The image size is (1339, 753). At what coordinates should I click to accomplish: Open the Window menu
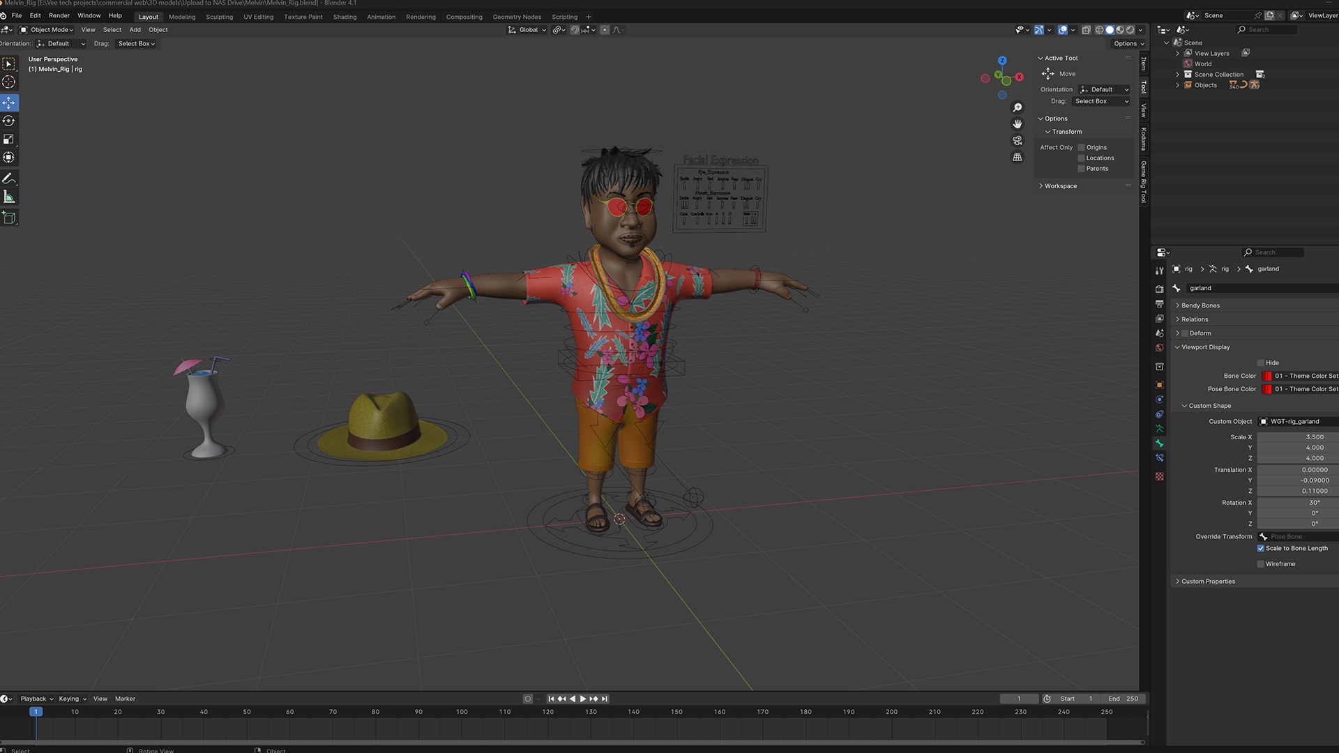click(x=89, y=15)
